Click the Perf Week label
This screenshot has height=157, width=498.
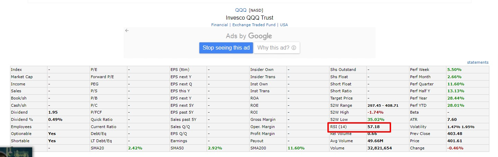tap(419, 70)
